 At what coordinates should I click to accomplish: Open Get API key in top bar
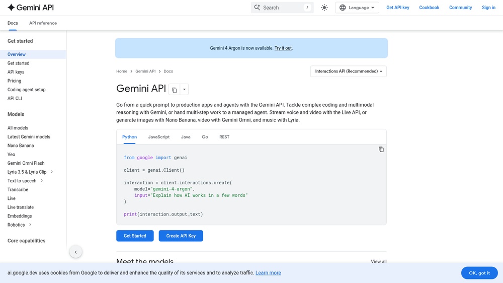pos(397,8)
